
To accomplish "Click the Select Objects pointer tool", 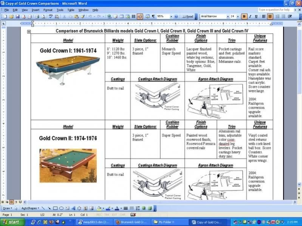I will [x=16, y=208].
